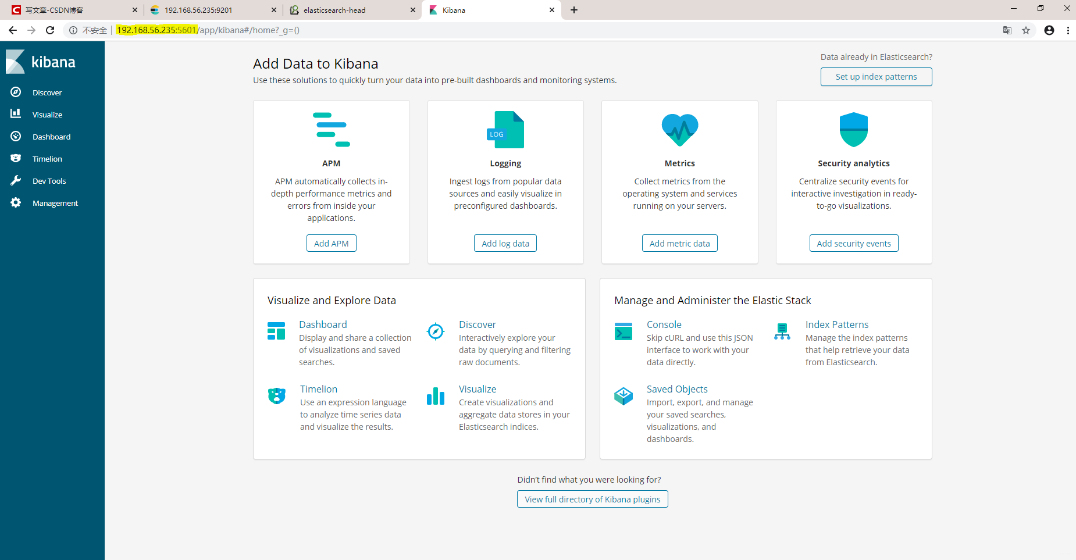Open Management in sidebar menu
1076x560 pixels.
click(55, 203)
